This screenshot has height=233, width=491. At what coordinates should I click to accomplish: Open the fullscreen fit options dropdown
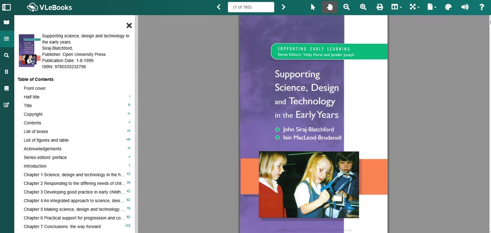click(x=415, y=7)
